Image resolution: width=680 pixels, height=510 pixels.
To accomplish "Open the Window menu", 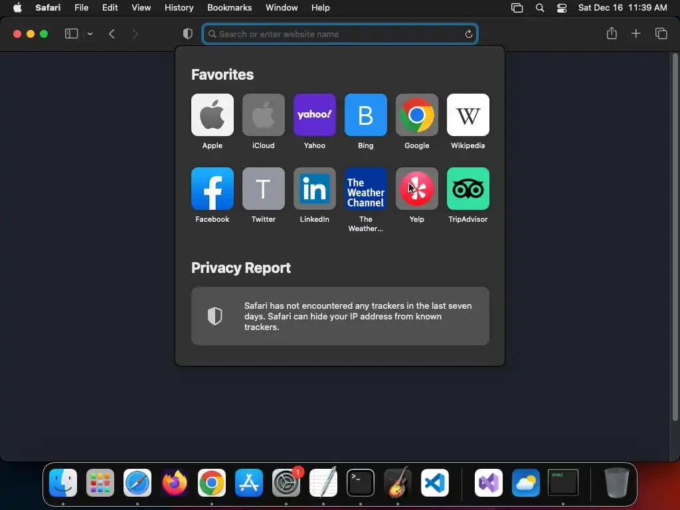I will coord(282,7).
